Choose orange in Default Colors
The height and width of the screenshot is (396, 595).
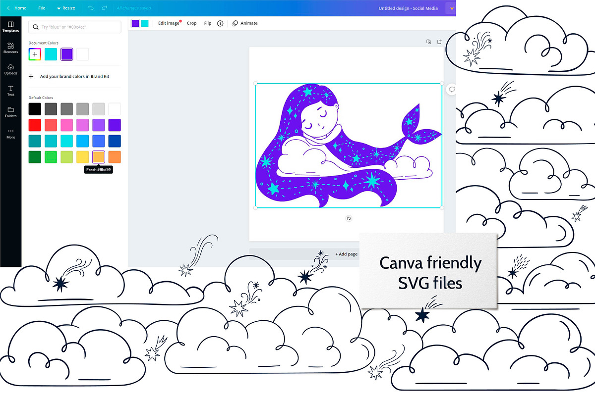click(115, 157)
